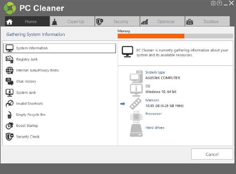Click the orange Memory progress bar

(x=151, y=36)
